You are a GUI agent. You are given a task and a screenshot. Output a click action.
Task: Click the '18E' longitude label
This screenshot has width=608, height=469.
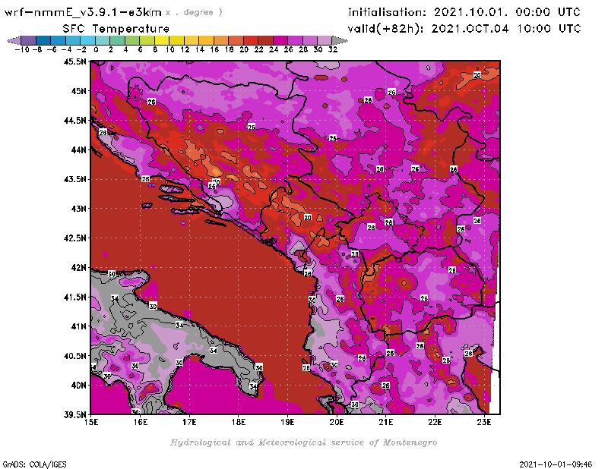tap(239, 422)
